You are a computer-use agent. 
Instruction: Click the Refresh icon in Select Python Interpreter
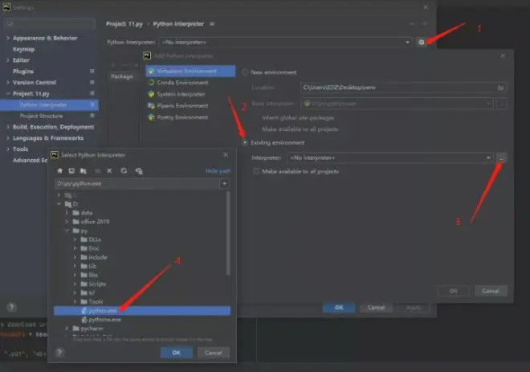124,171
